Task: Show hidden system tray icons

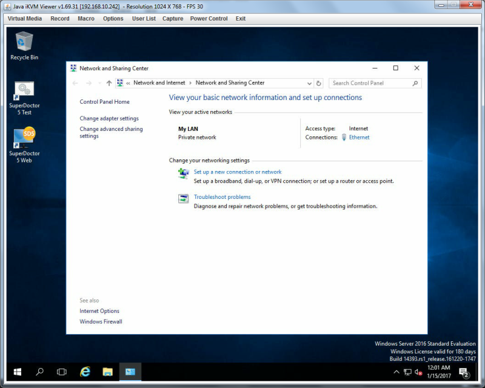Action: 396,372
